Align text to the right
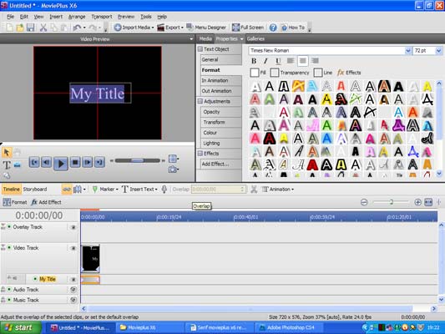This screenshot has width=445, height=334. click(315, 60)
